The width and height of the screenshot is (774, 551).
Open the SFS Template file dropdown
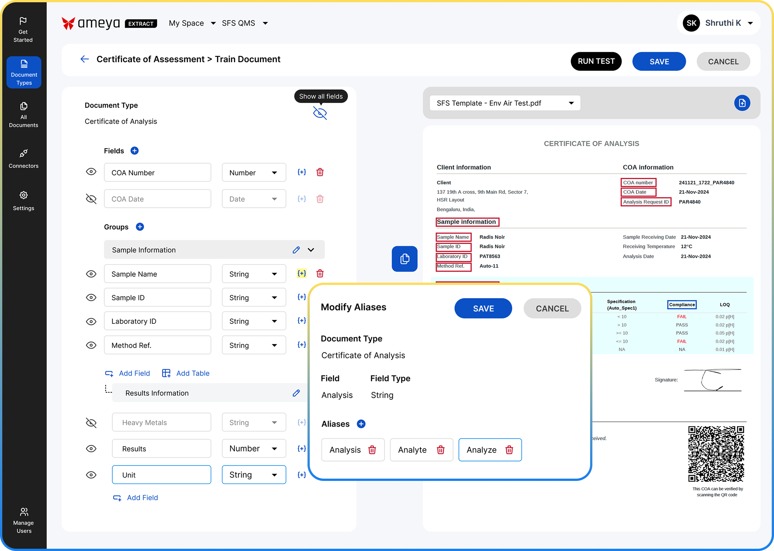(x=505, y=103)
